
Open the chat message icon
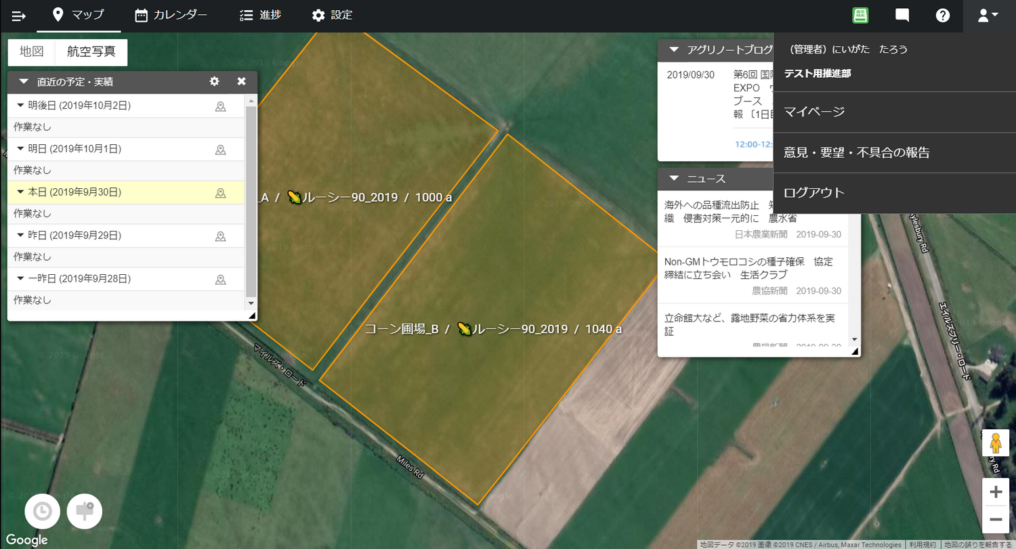[x=902, y=16]
